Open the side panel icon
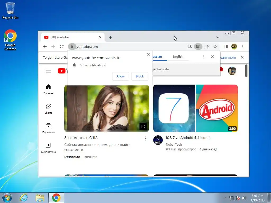The image size is (271, 203). click(x=225, y=47)
